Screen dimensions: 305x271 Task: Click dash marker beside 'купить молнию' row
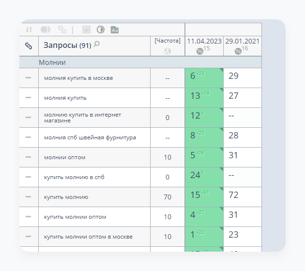pyautogui.click(x=29, y=197)
